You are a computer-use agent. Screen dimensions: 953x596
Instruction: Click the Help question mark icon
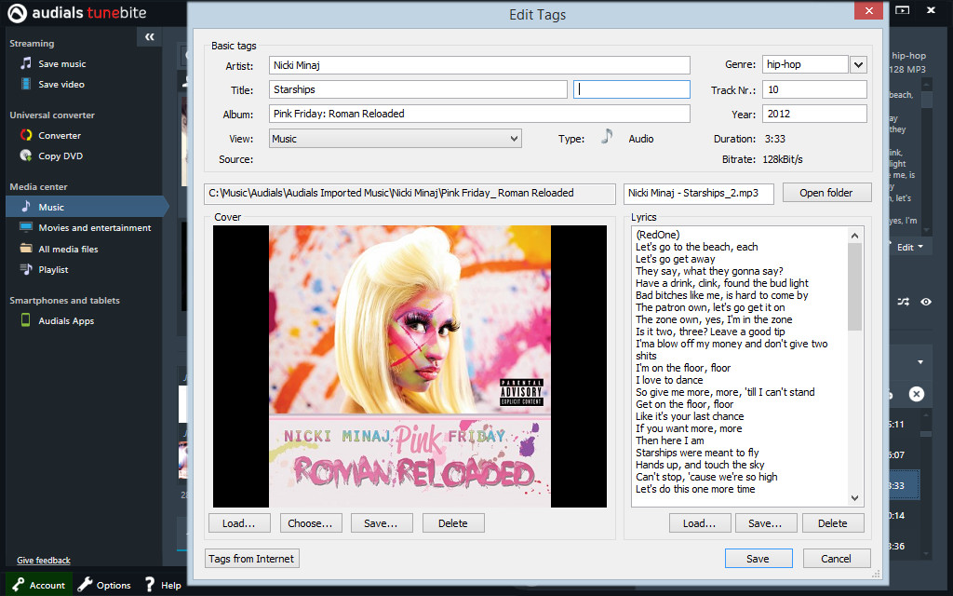[150, 585]
